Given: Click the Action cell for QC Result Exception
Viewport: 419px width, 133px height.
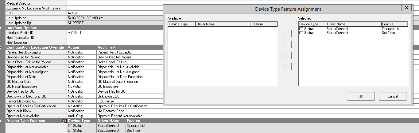Looking at the screenshot, I should [x=81, y=87].
